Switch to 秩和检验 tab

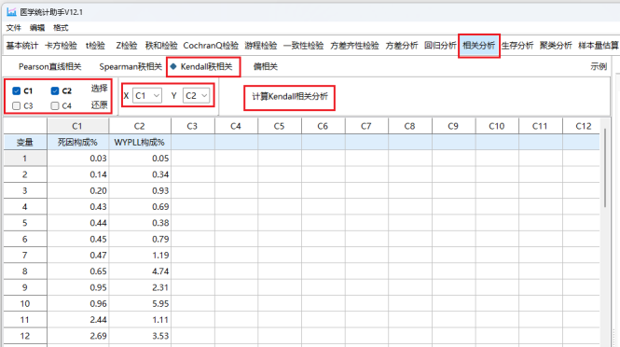tap(161, 46)
